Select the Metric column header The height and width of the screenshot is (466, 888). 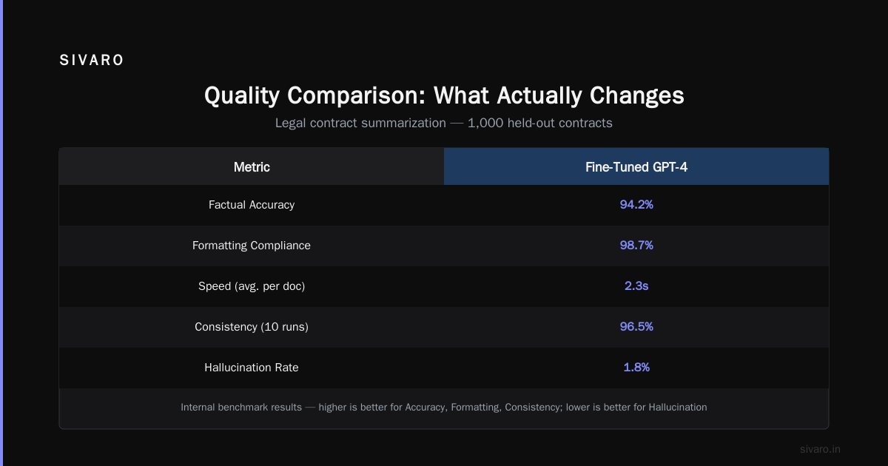tap(252, 166)
